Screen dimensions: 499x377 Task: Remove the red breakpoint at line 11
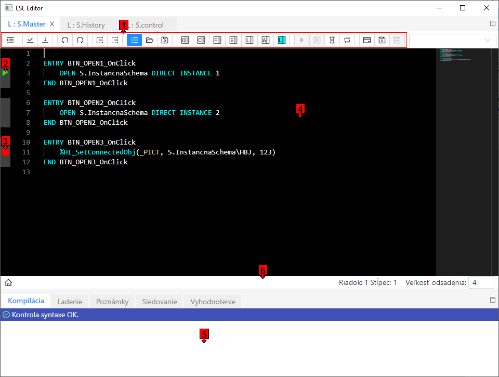click(x=5, y=152)
